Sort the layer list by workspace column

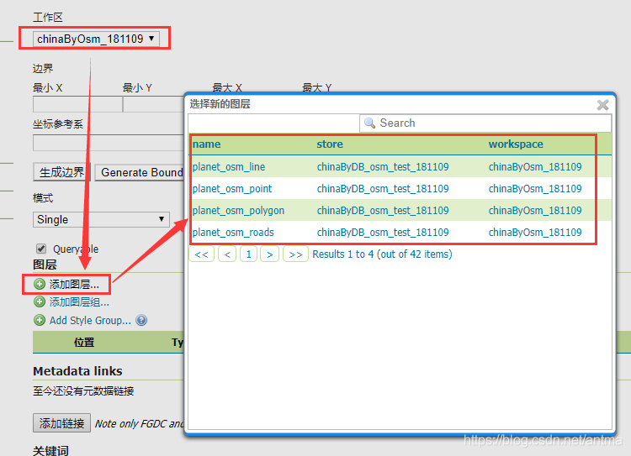point(516,144)
